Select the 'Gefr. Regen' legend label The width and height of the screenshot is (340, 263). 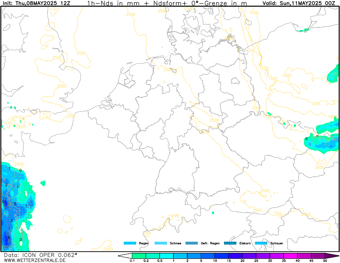(210, 243)
